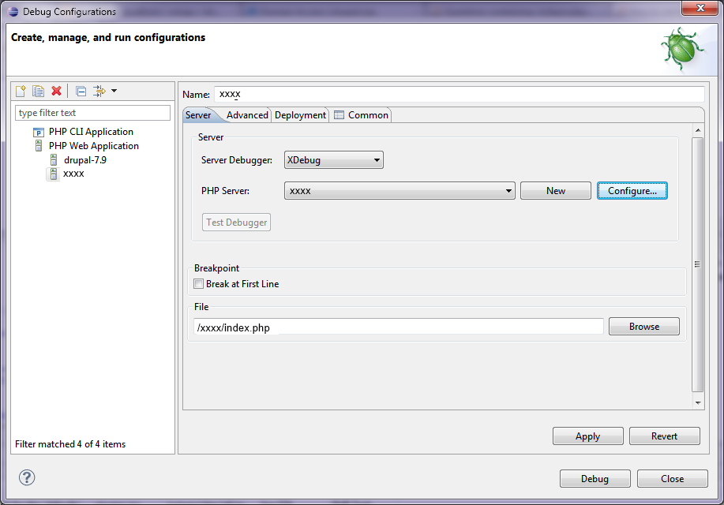Start debugging with Debug button
The width and height of the screenshot is (724, 505).
point(595,479)
